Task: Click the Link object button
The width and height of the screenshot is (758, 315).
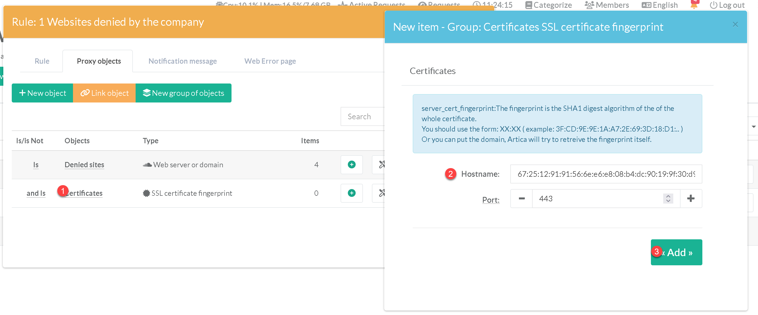Action: pos(105,93)
